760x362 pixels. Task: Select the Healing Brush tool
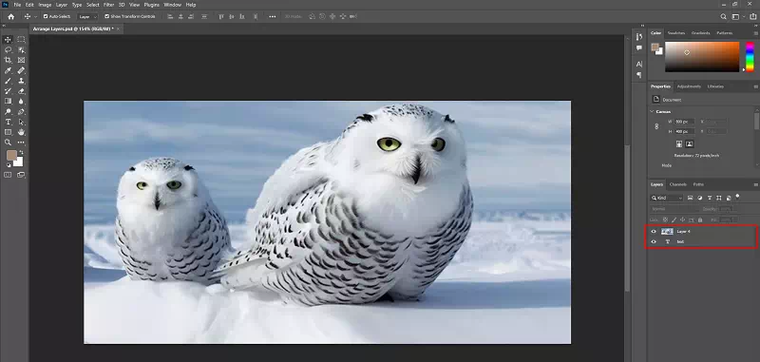(21, 70)
